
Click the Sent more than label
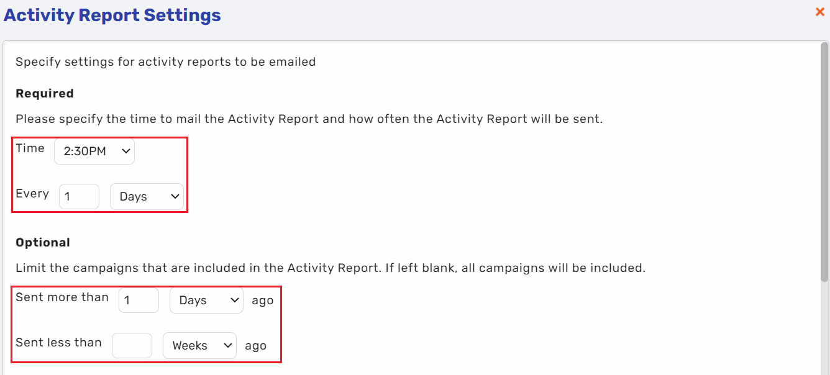62,297
